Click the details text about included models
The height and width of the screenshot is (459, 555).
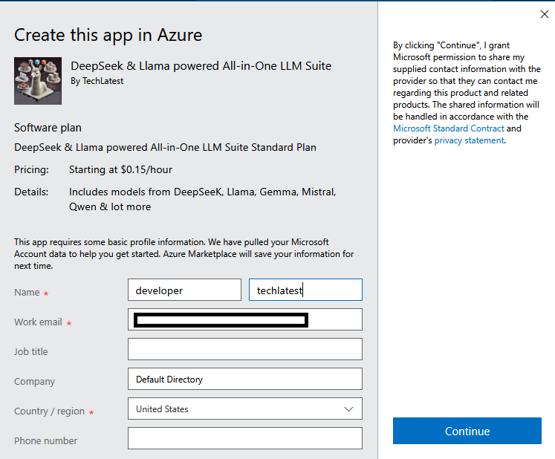pyautogui.click(x=202, y=199)
